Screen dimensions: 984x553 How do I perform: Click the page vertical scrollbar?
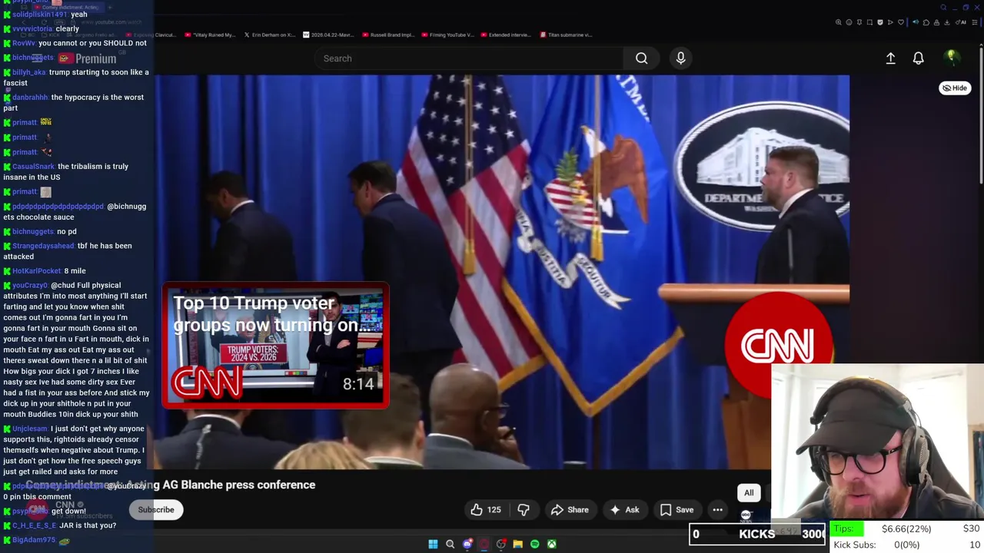coord(980,115)
